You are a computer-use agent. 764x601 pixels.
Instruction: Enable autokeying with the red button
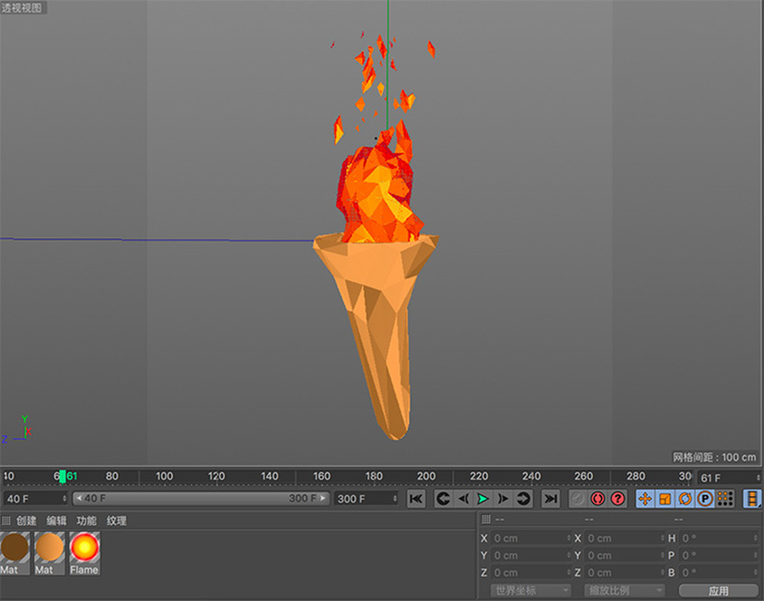click(597, 499)
